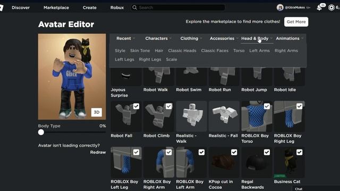Viewport: 340px width, 191px height.
Task: Uncheck the ROBLOX Boy Left Leg item
Action: pos(136,152)
